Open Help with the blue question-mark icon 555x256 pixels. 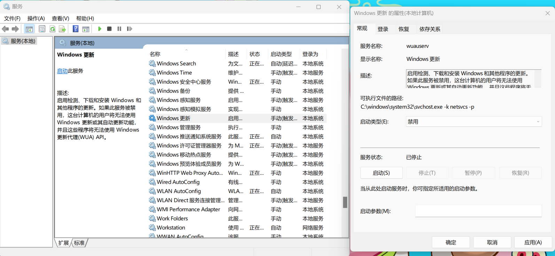point(76,29)
